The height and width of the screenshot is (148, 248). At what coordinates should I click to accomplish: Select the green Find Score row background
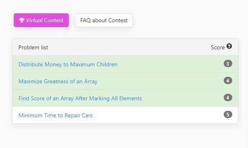(x=125, y=98)
